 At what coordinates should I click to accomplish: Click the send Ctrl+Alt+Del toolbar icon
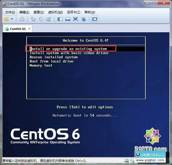[x=22, y=19]
